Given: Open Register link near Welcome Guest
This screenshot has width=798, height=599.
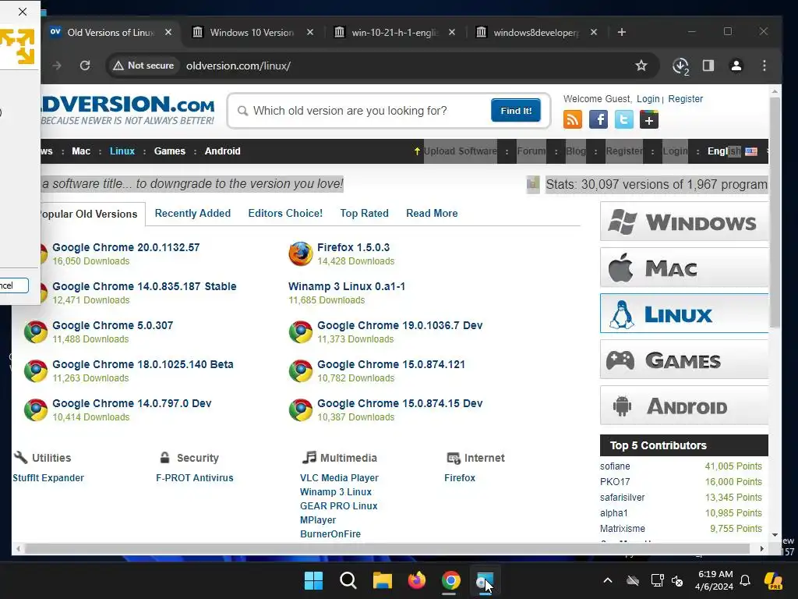Looking at the screenshot, I should [x=685, y=99].
